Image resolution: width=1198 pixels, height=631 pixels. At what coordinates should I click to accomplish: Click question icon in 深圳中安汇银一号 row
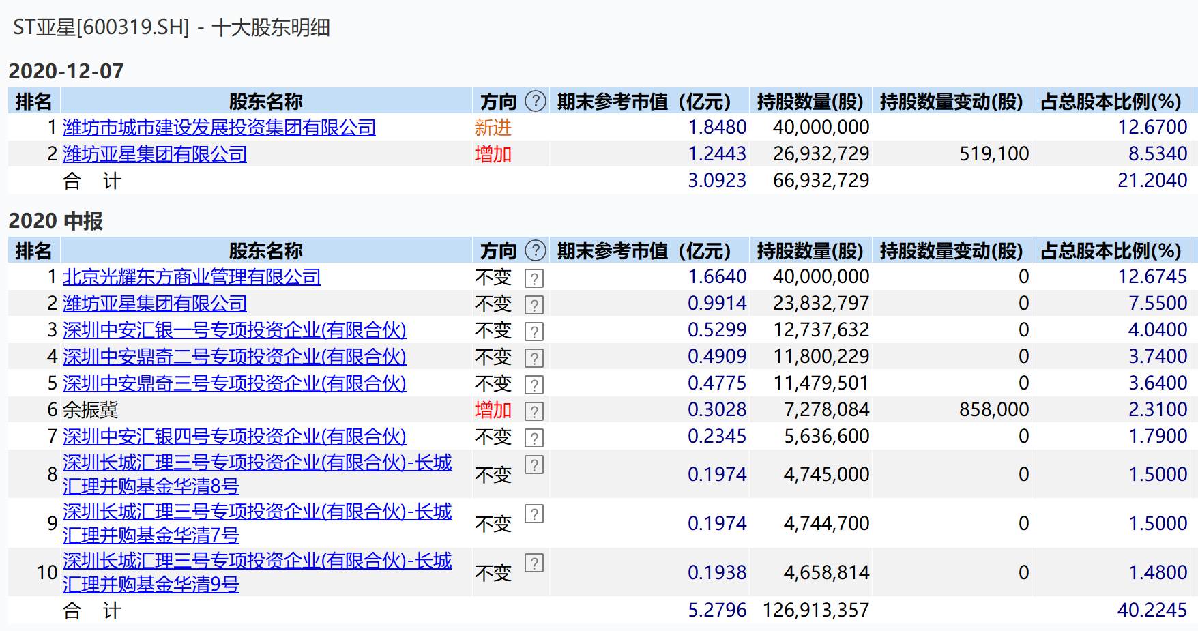534,332
